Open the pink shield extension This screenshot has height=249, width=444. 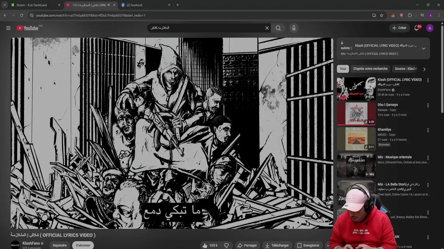[401, 15]
